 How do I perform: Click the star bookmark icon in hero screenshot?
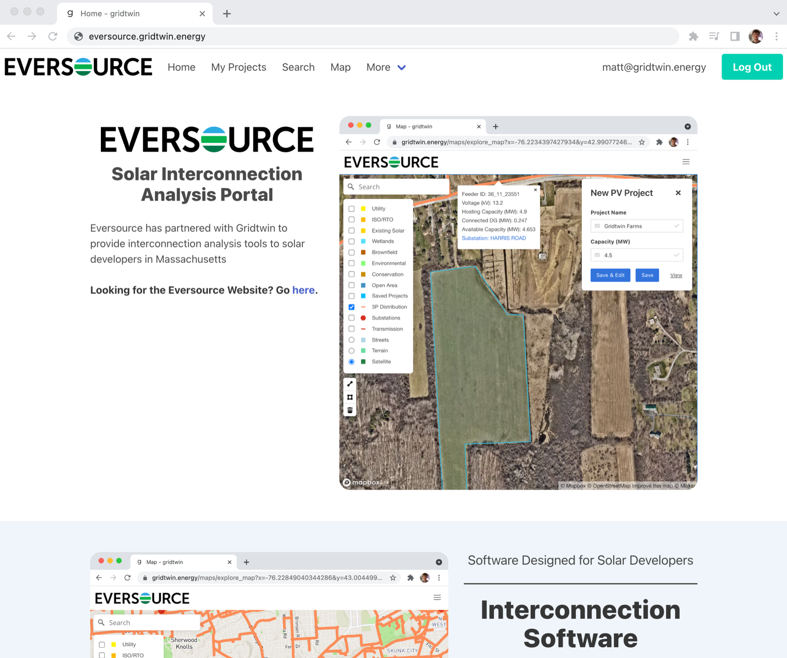(641, 142)
